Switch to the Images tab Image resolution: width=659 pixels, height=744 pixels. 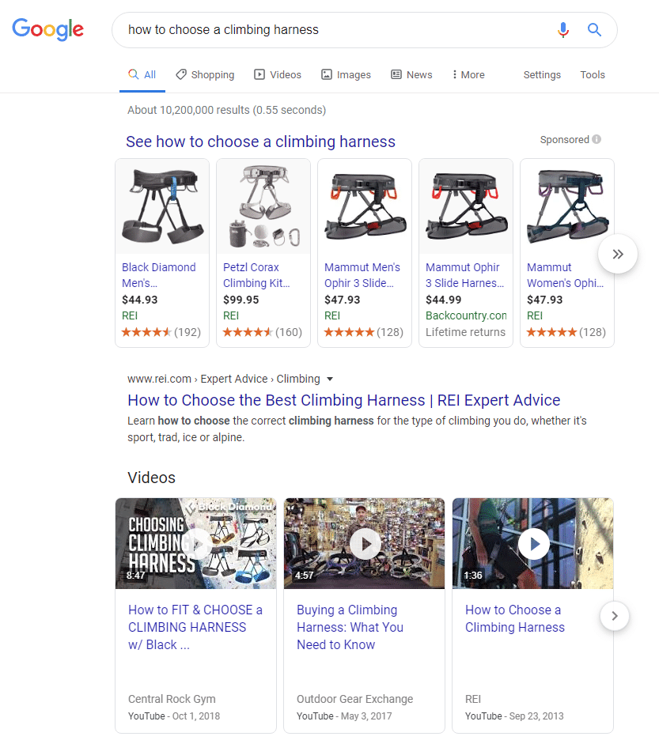[x=347, y=75]
